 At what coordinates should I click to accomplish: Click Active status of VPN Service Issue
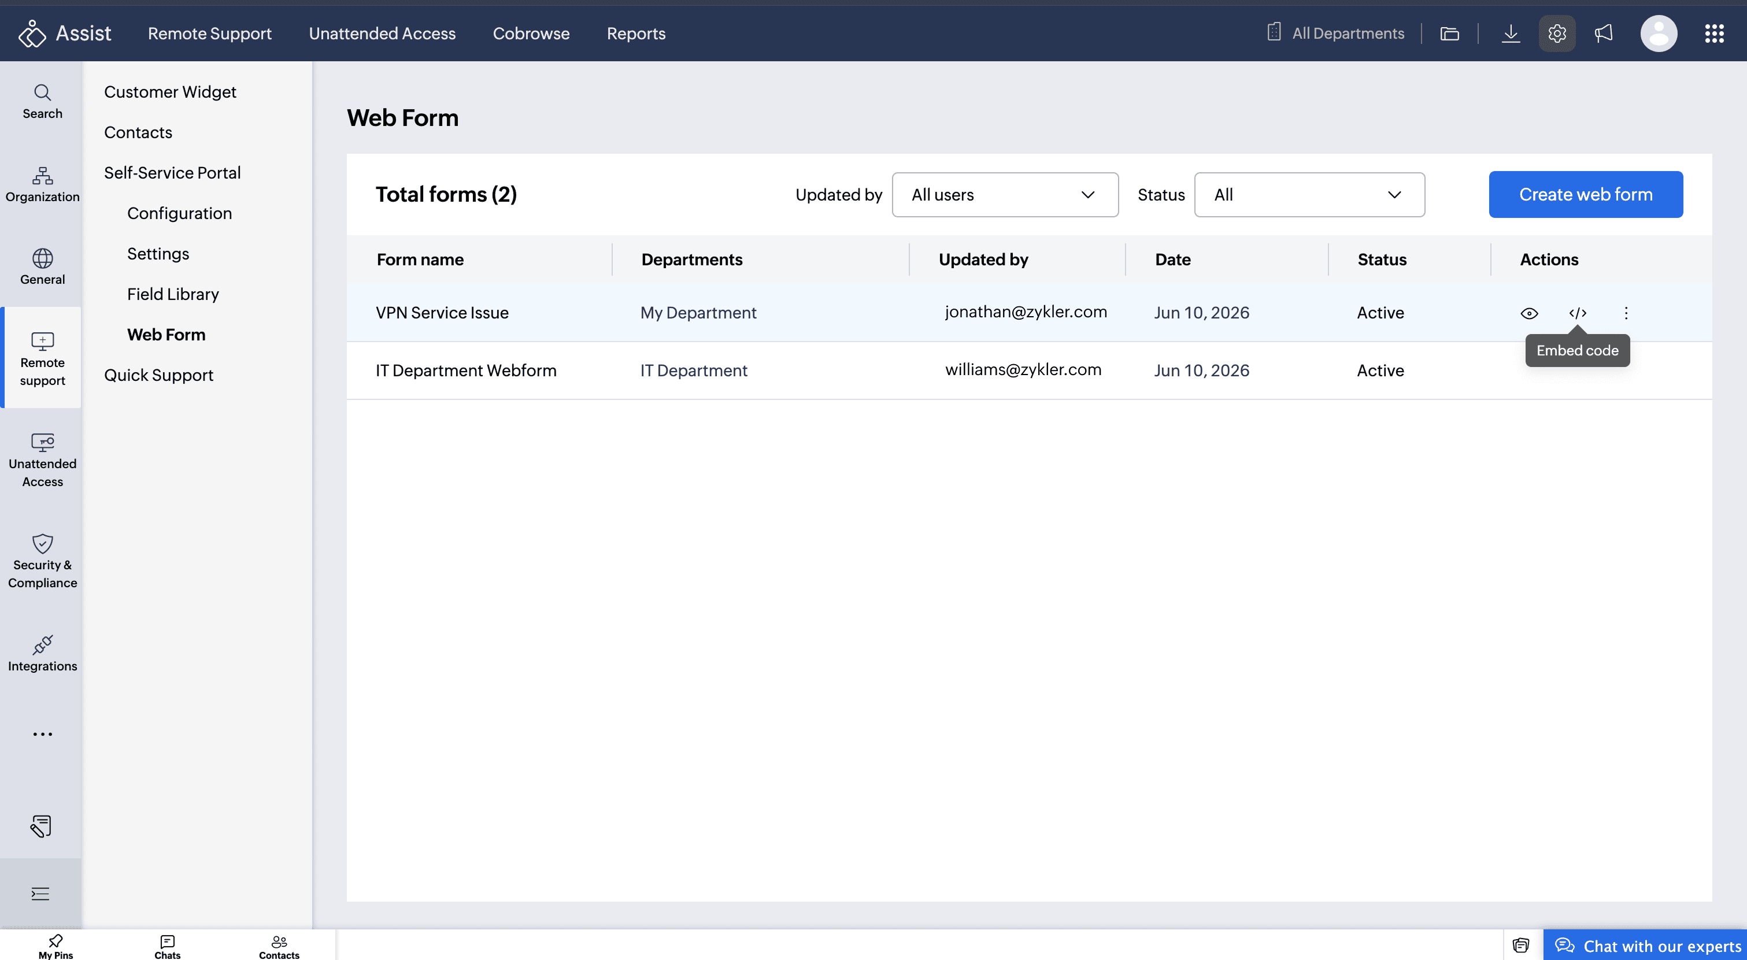click(1380, 313)
